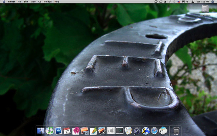The image size is (217, 136).
Task: Open the Window menu
Action: (48, 2)
